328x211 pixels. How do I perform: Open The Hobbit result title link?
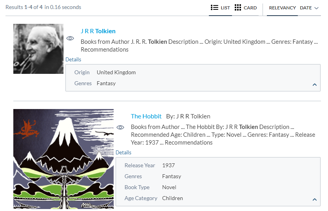tap(146, 116)
